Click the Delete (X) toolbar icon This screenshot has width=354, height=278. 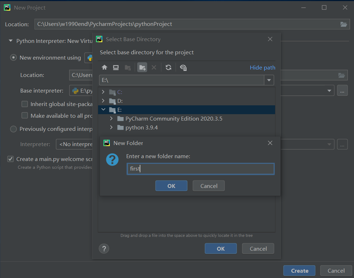pos(154,67)
